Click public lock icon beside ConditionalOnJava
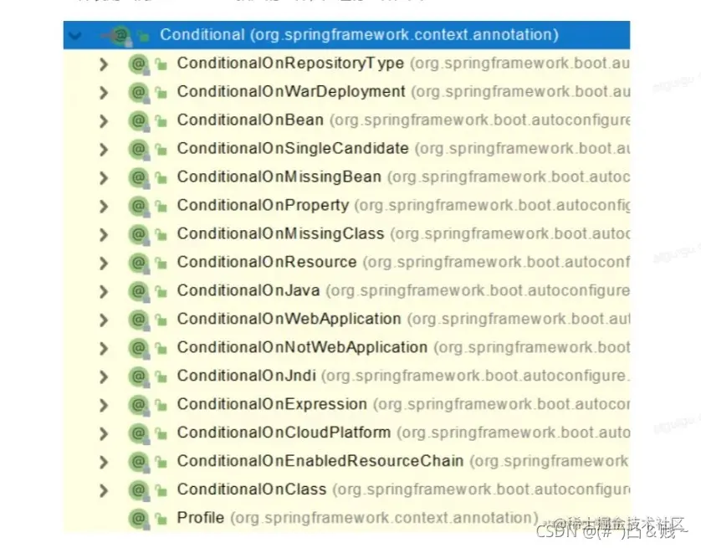Image resolution: width=701 pixels, height=548 pixels. (x=161, y=291)
